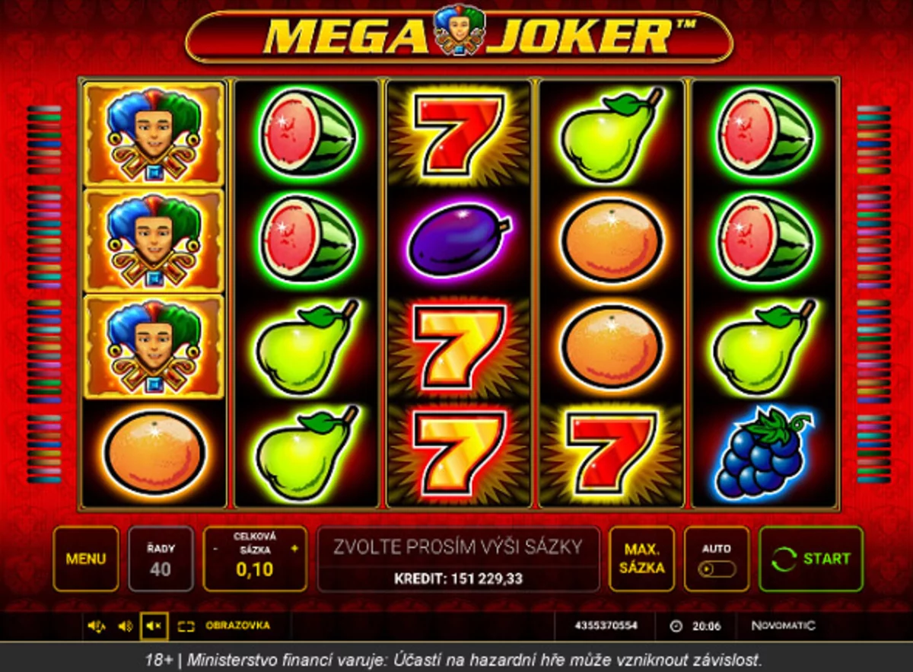Click the blue grapes symbol

tap(764, 453)
